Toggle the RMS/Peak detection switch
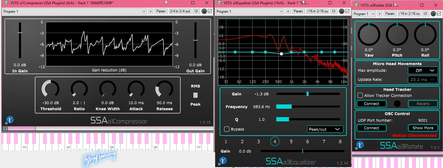This screenshot has height=168, width=443. pyautogui.click(x=195, y=95)
